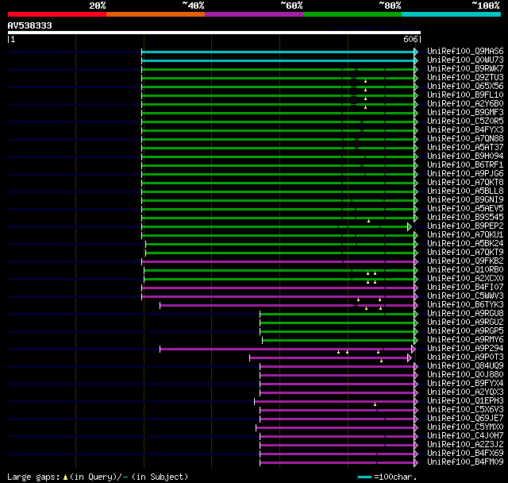The width and height of the screenshot is (508, 483).
Task: Select UniRef100_C5Z0R5 hit name
Action: click(465, 122)
